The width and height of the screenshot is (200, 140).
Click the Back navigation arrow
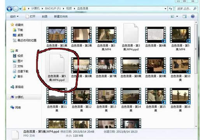pyautogui.click(x=10, y=9)
